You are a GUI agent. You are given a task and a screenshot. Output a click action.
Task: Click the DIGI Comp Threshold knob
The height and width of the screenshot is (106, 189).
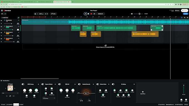pos(36,90)
